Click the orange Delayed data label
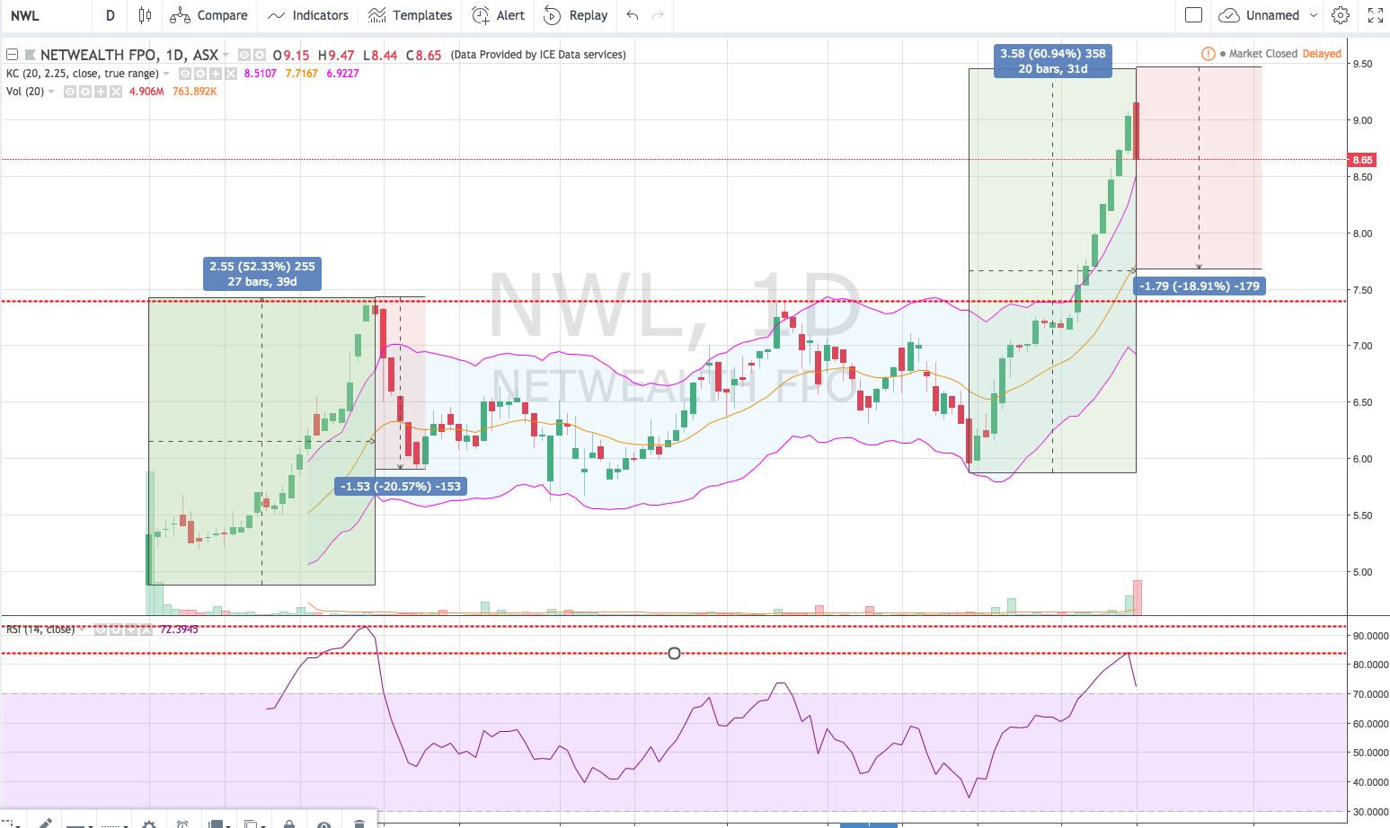 1322,54
